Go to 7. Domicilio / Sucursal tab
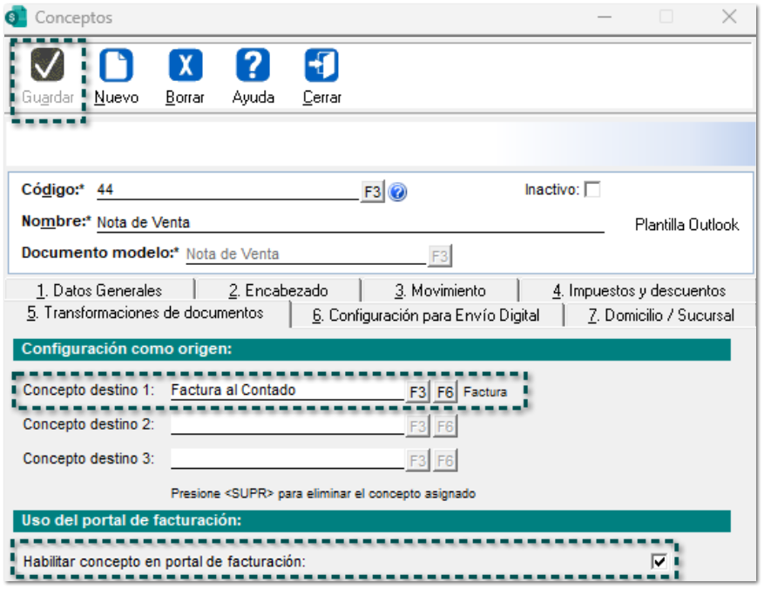This screenshot has width=764, height=589. point(660,315)
